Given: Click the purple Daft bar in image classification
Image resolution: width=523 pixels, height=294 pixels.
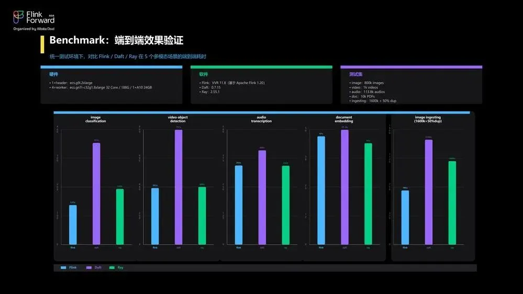Looking at the screenshot, I should pos(96,194).
